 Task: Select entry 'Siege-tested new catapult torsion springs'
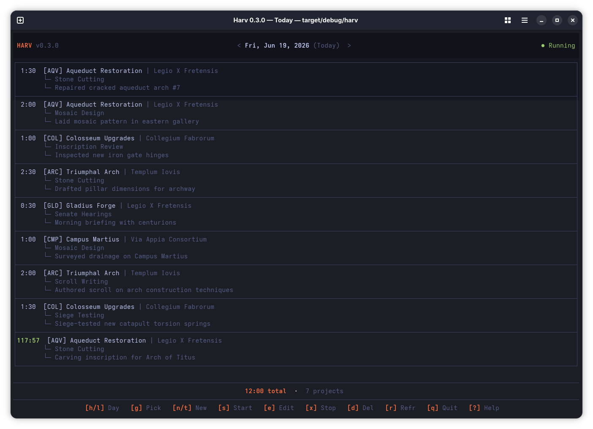pos(296,315)
